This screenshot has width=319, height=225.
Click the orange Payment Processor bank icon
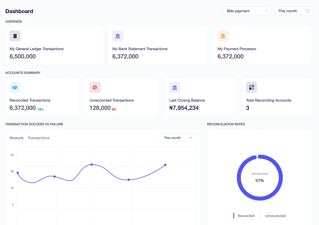223,36
